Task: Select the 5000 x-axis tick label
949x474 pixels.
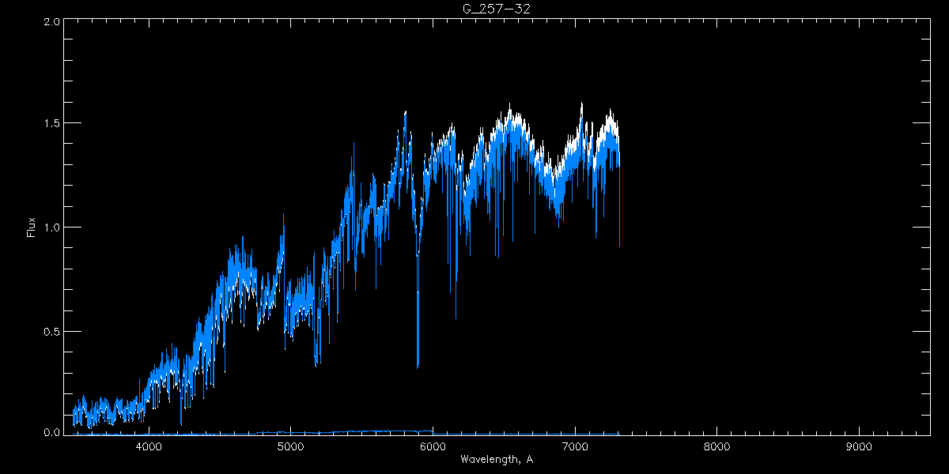Action: pyautogui.click(x=290, y=447)
